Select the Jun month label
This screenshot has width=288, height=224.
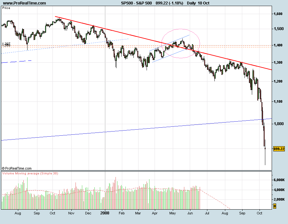(190, 213)
